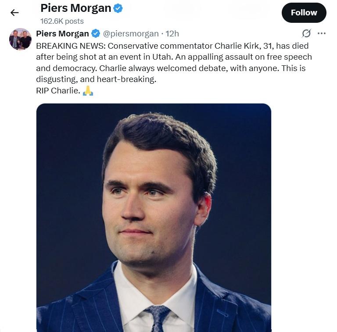Click the Piers Morgan title in the header
Image resolution: width=337 pixels, height=332 pixels.
75,8
